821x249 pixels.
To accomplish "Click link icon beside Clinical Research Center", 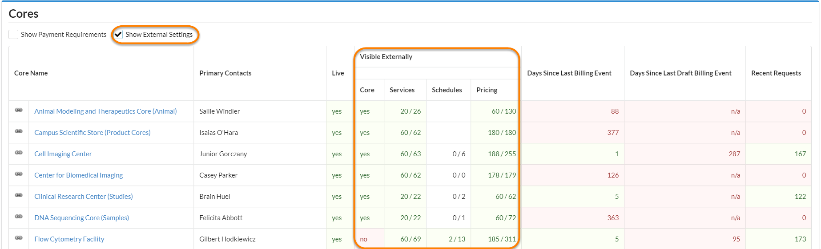I will click(19, 195).
